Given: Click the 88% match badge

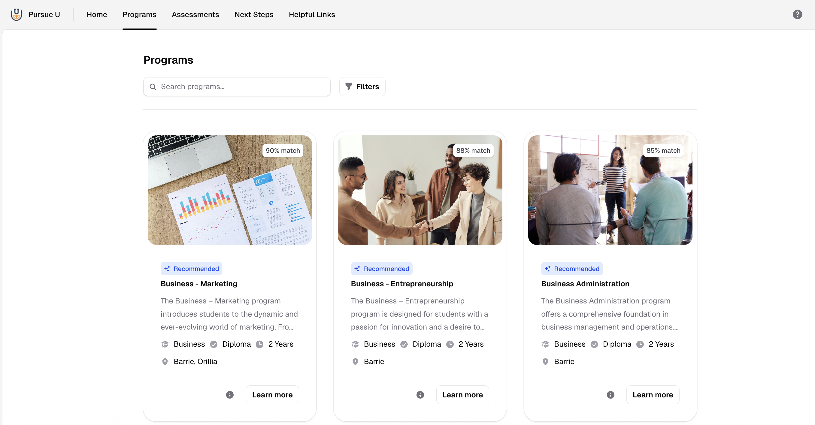Looking at the screenshot, I should click(473, 151).
